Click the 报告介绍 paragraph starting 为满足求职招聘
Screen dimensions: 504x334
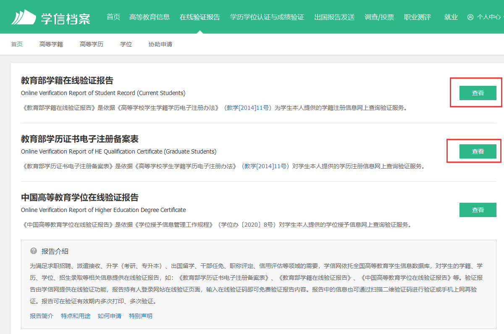coord(256,284)
